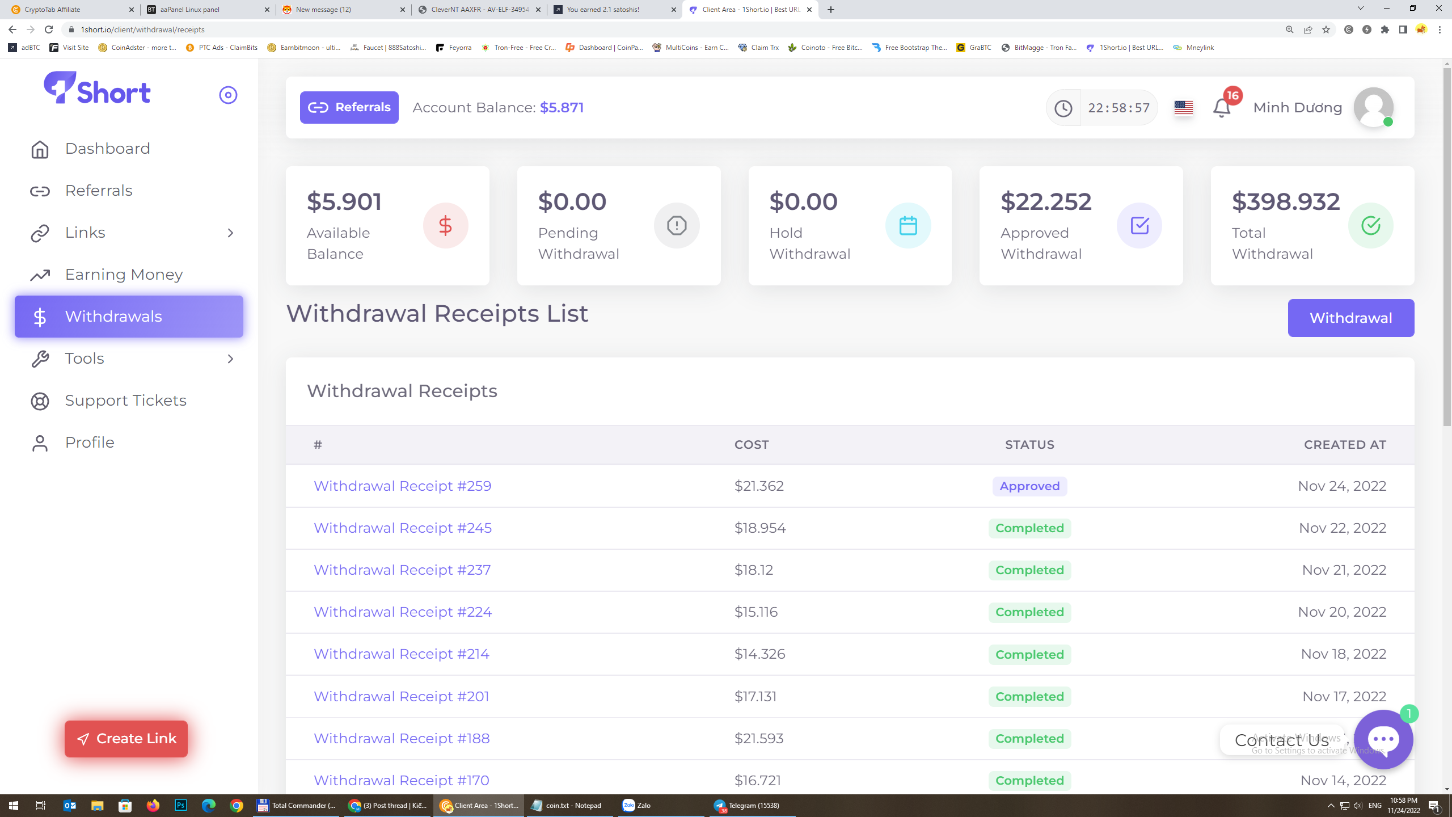Click the 1Short logo

pos(97,88)
